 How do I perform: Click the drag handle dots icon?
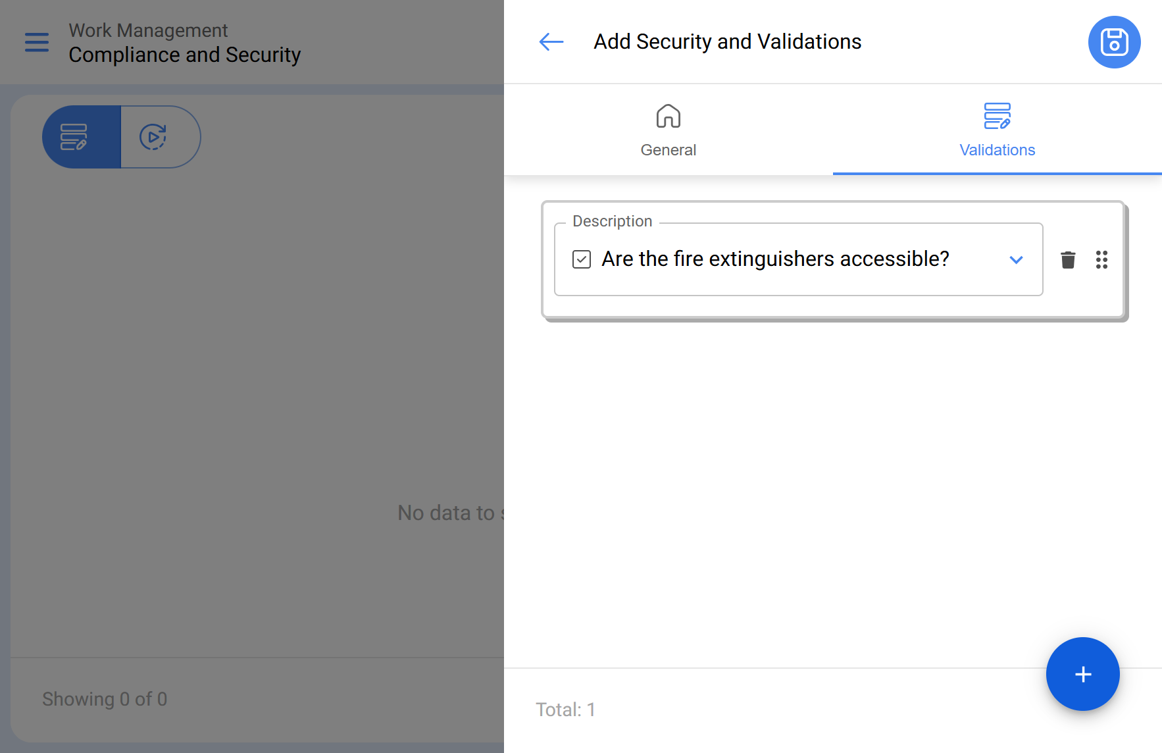pos(1101,260)
